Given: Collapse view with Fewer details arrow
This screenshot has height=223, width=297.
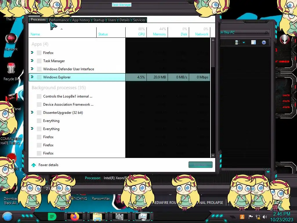Looking at the screenshot, I should coord(34,165).
